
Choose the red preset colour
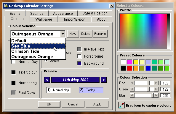click(x=129, y=68)
